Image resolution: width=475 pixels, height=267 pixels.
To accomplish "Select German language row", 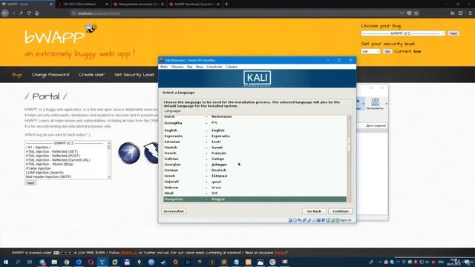I will coord(255,171).
